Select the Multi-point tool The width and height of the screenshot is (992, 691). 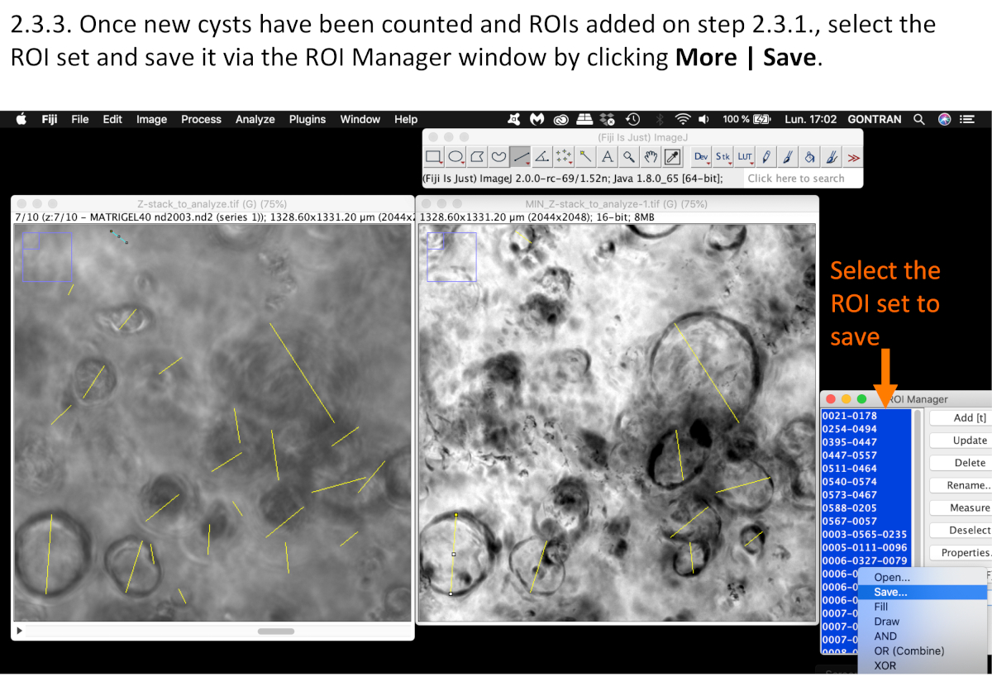[x=564, y=156]
